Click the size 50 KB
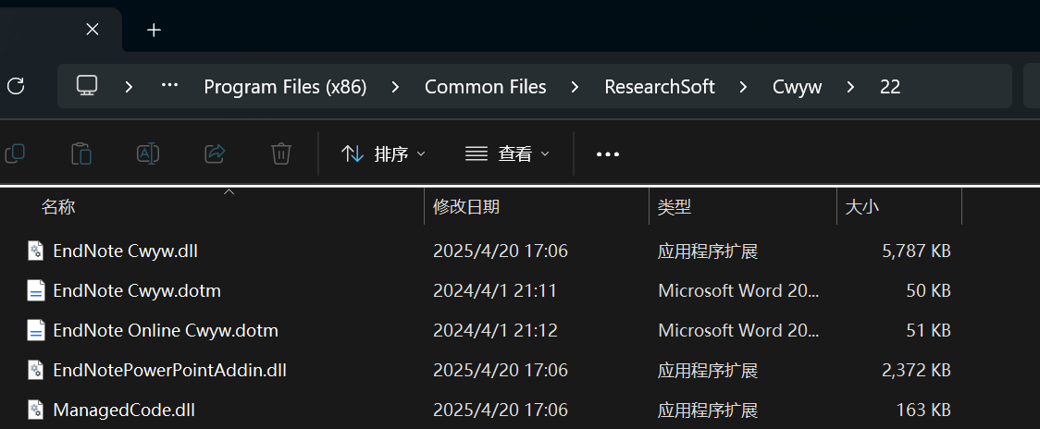 click(929, 291)
